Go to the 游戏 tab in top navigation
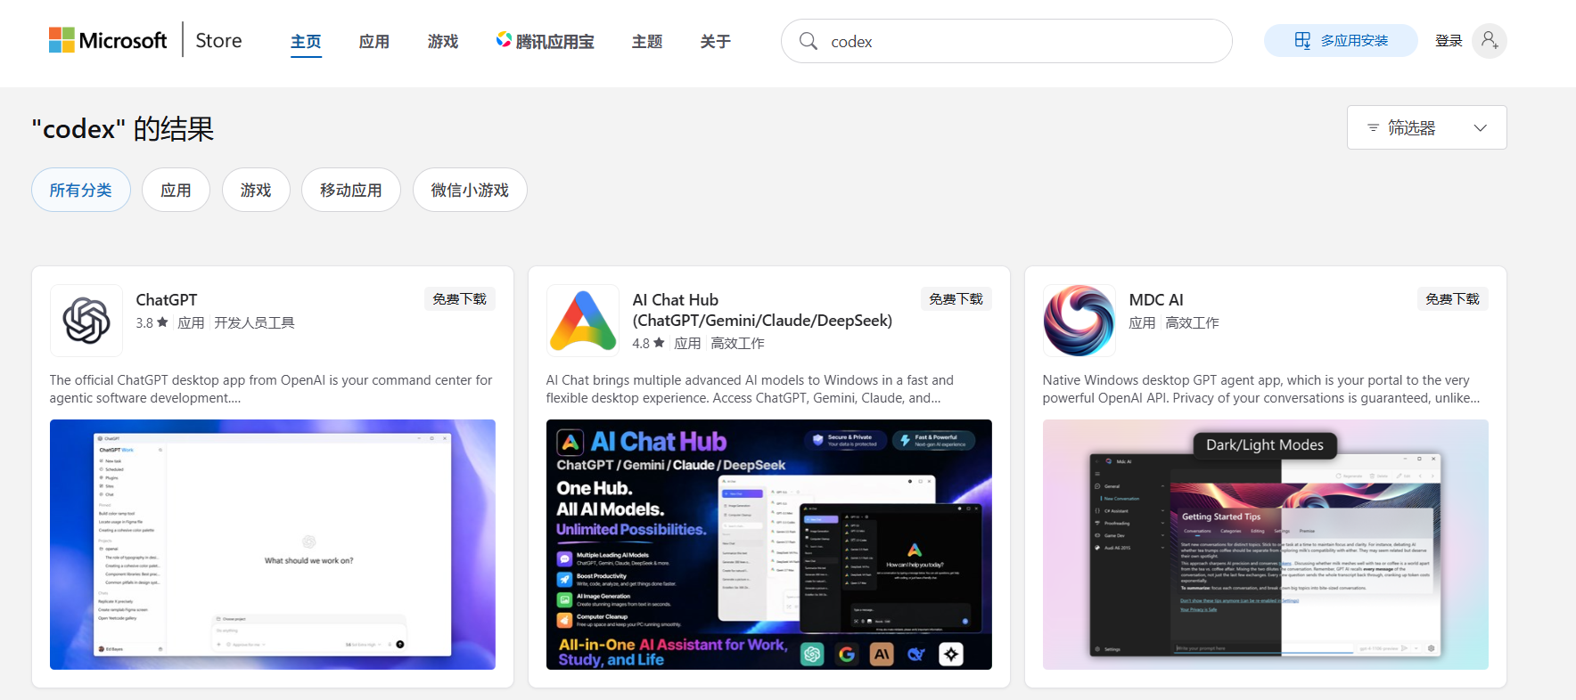The width and height of the screenshot is (1576, 700). (x=443, y=42)
